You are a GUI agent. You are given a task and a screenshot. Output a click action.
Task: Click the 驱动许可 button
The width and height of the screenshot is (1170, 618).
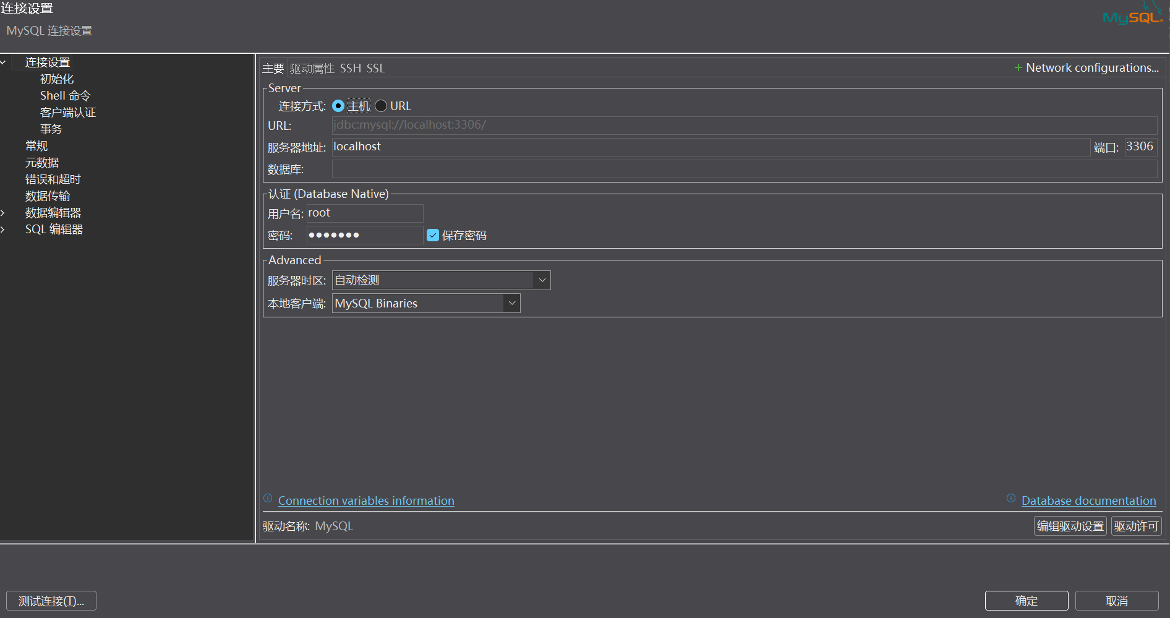[x=1137, y=526]
